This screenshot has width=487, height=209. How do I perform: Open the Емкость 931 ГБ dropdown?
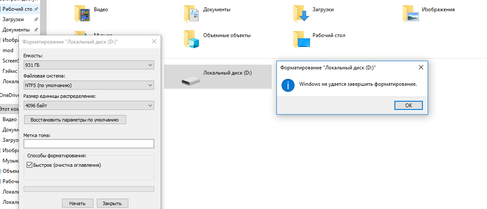click(89, 65)
